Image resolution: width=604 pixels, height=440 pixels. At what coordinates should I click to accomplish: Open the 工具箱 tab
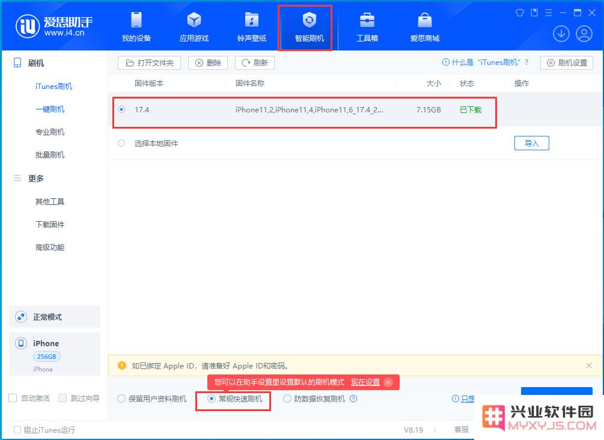pos(367,26)
